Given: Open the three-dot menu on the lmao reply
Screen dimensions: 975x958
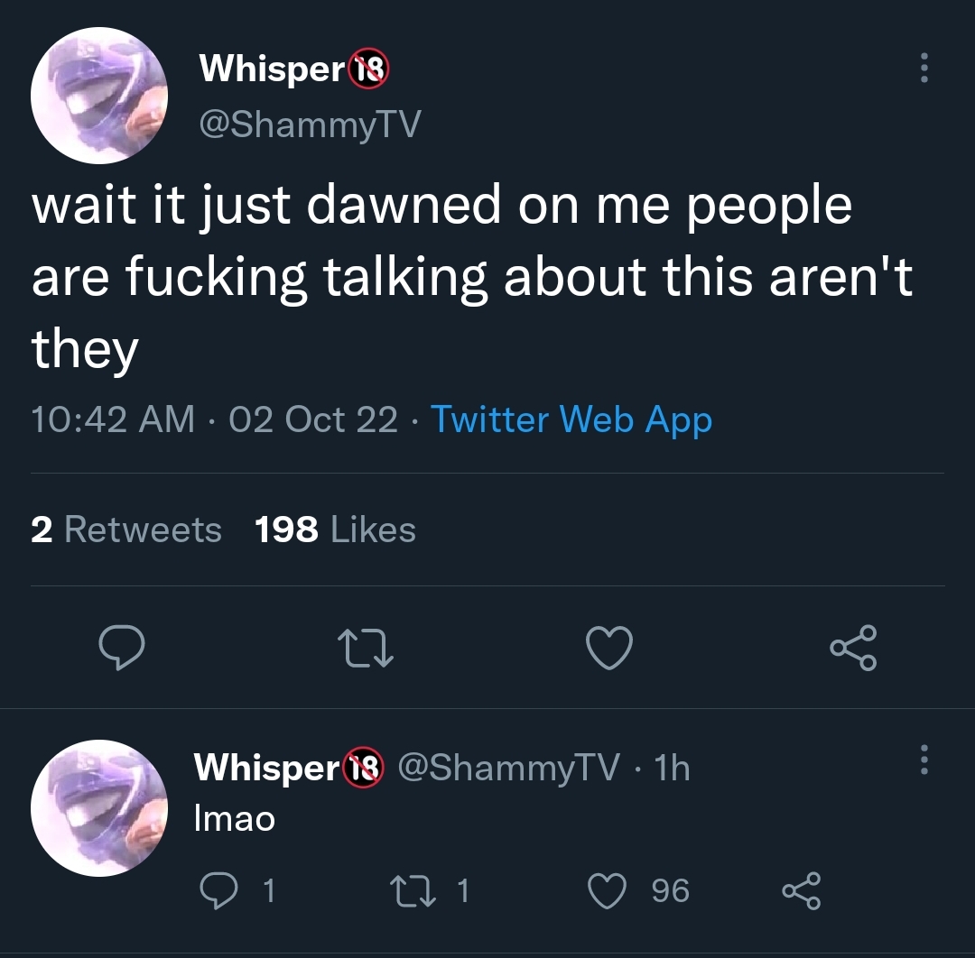Looking at the screenshot, I should point(924,760).
